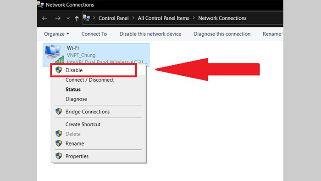Select Connect / Disconnect menu entry

(89, 80)
